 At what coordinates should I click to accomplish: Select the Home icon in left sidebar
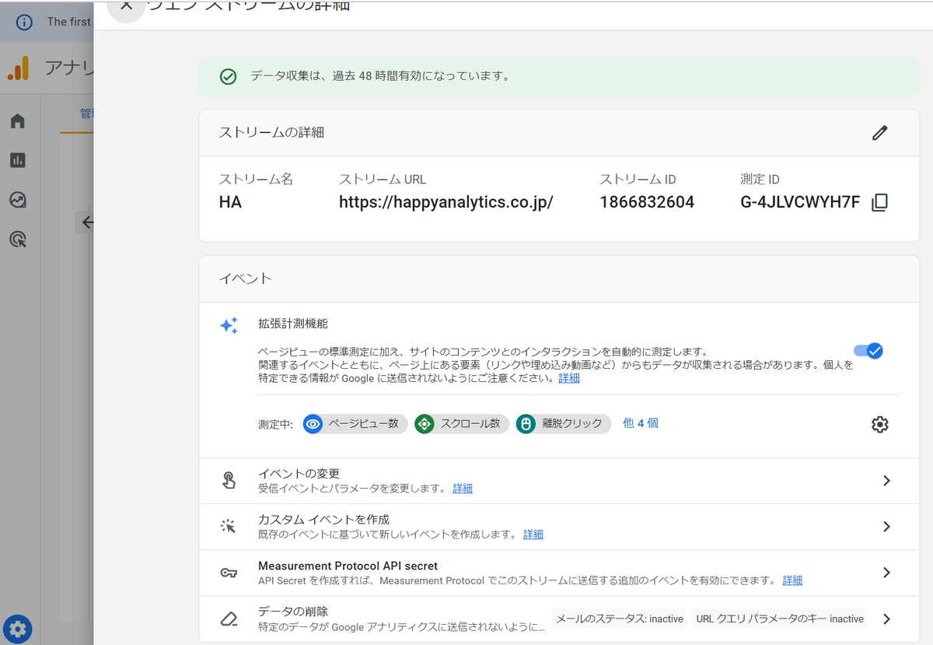point(18,121)
